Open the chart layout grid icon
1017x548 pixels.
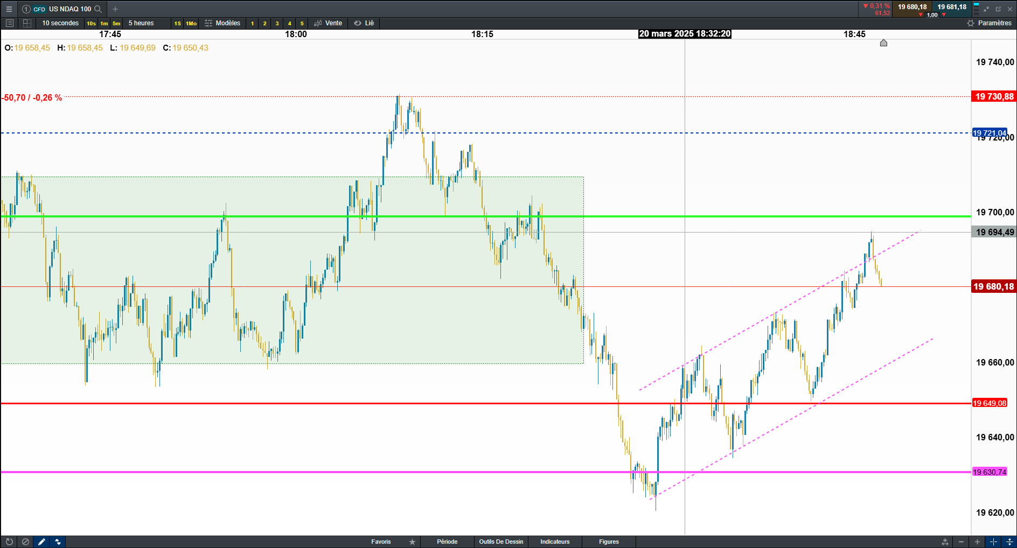point(27,23)
